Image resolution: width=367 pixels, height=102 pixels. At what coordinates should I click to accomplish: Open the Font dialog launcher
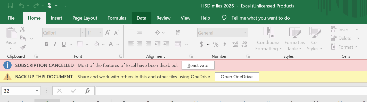(x=121, y=56)
